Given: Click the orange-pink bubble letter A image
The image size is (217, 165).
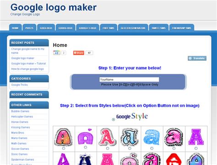Looking at the screenshot, I should tap(64, 137).
